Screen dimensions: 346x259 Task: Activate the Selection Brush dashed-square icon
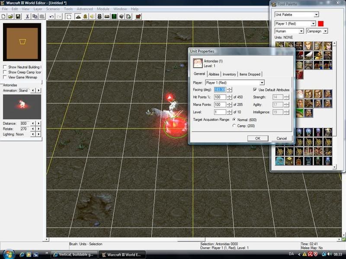click(69, 16)
